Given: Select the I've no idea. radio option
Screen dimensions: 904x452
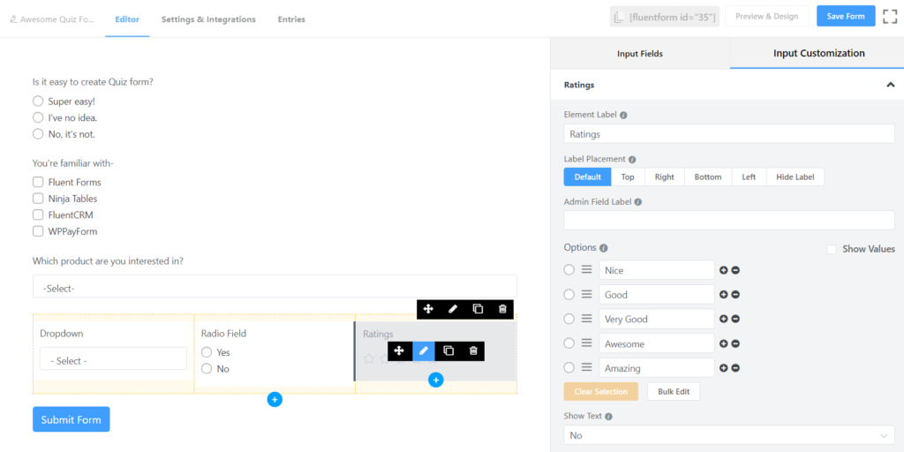Looking at the screenshot, I should point(38,117).
